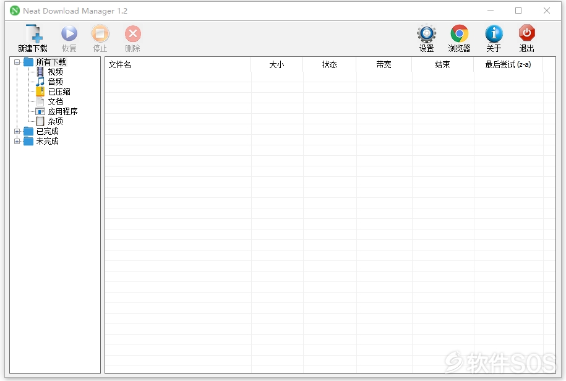Select the 杂项 blank file icon

pyautogui.click(x=40, y=121)
